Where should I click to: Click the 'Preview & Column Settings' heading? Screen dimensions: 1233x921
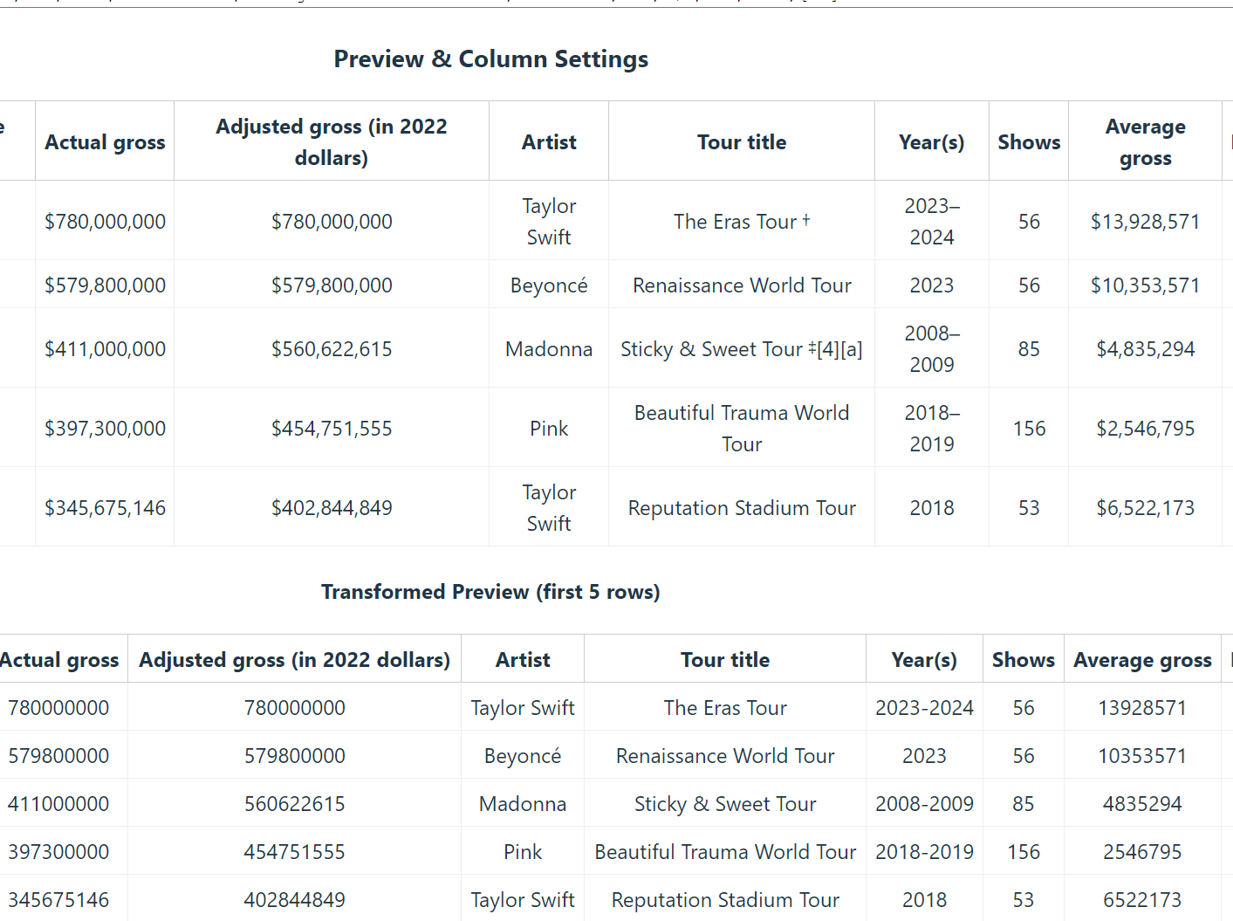(491, 59)
